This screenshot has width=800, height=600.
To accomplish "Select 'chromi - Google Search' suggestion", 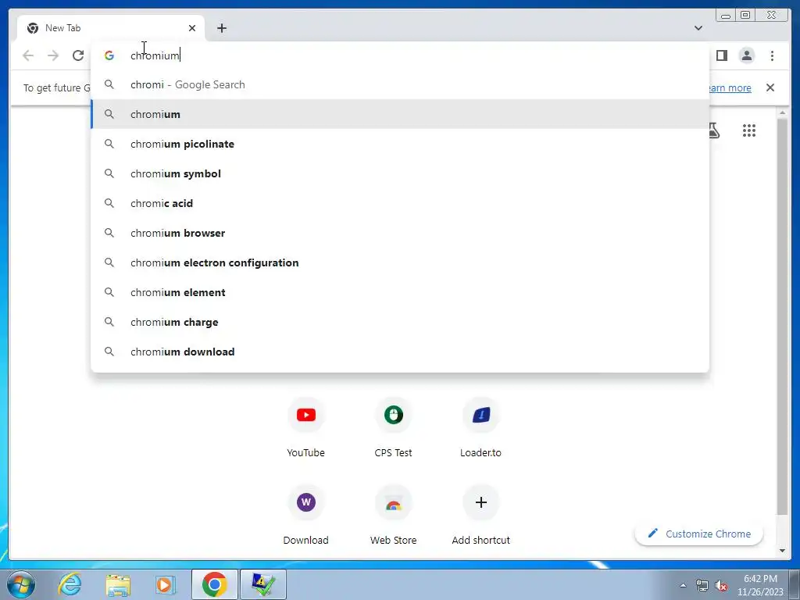I will pyautogui.click(x=400, y=84).
